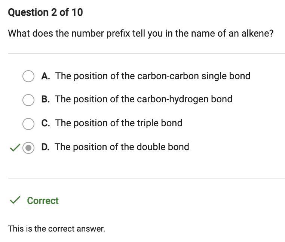Click the green checkmark beside option D
Screen dimensions: 285x242
[x=15, y=148]
